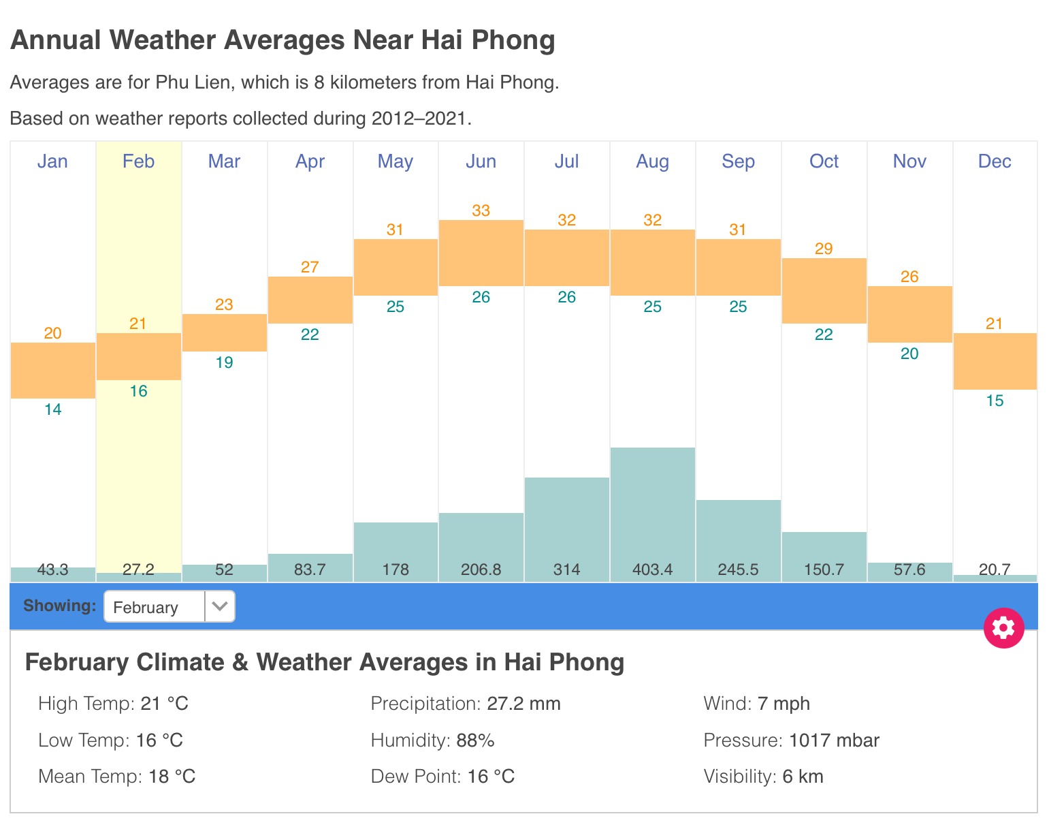Viewport: 1049px width, 827px height.
Task: Click the June orange temperature bar
Action: click(481, 253)
